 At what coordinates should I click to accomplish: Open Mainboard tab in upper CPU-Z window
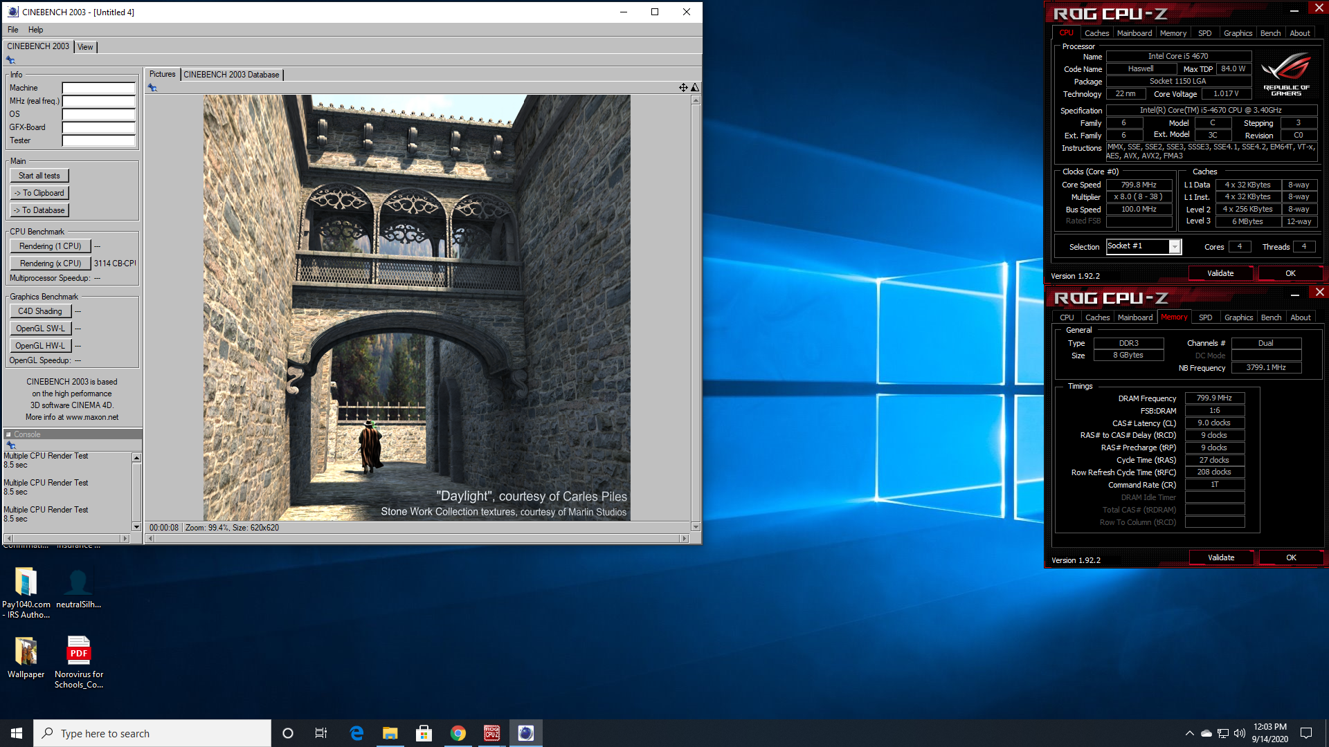(x=1134, y=33)
